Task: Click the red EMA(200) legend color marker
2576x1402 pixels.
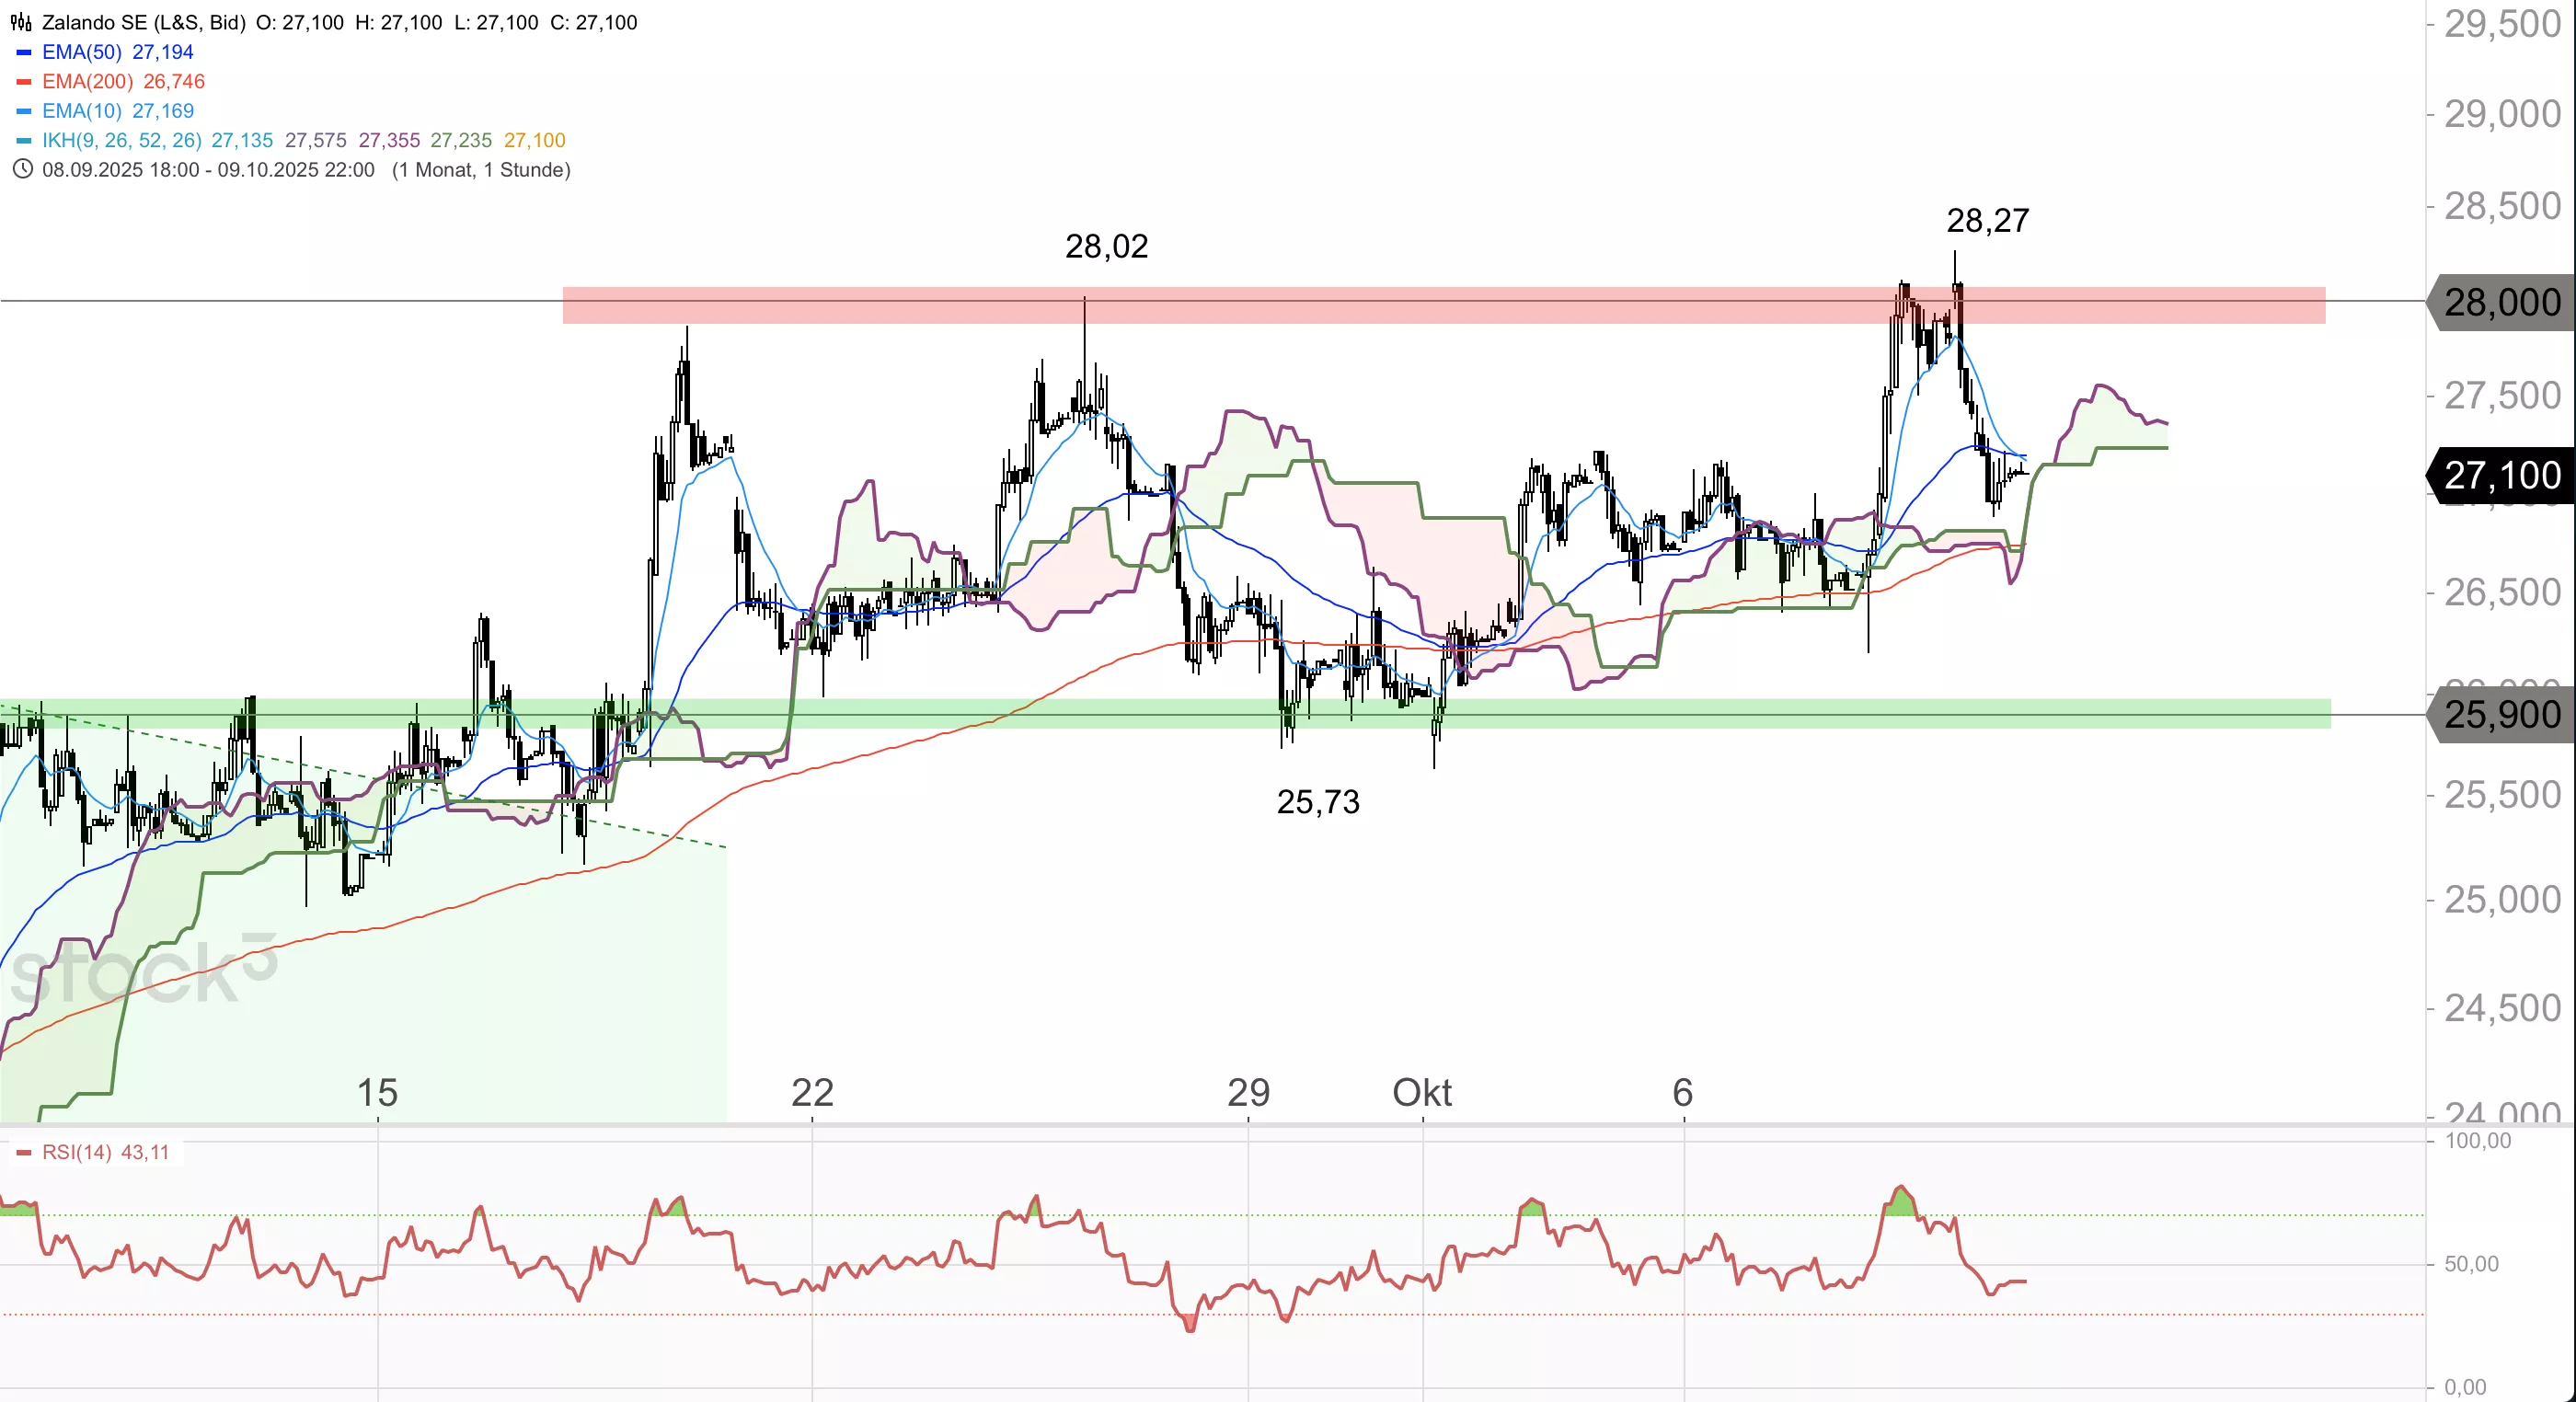Action: [x=24, y=81]
